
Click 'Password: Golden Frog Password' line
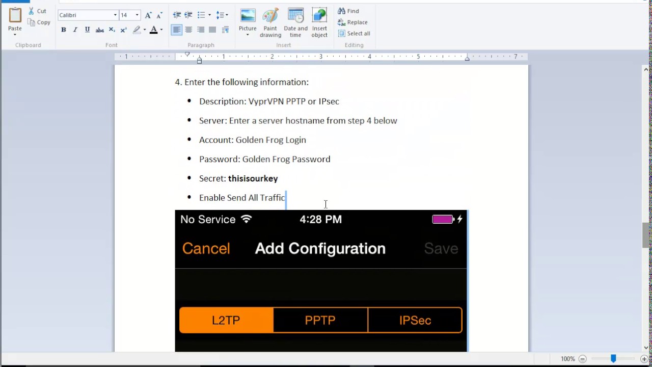(x=264, y=159)
